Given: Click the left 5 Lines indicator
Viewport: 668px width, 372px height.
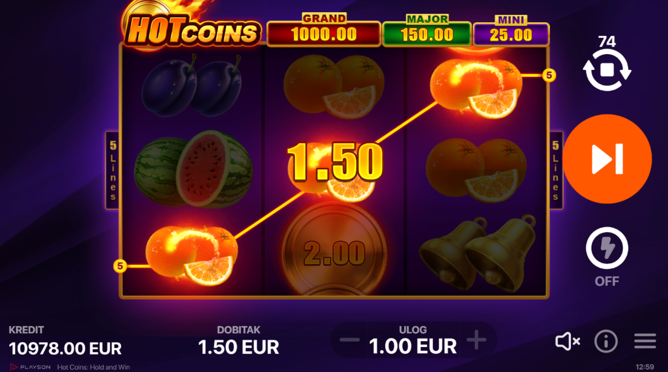Looking at the screenshot, I should coord(113,170).
